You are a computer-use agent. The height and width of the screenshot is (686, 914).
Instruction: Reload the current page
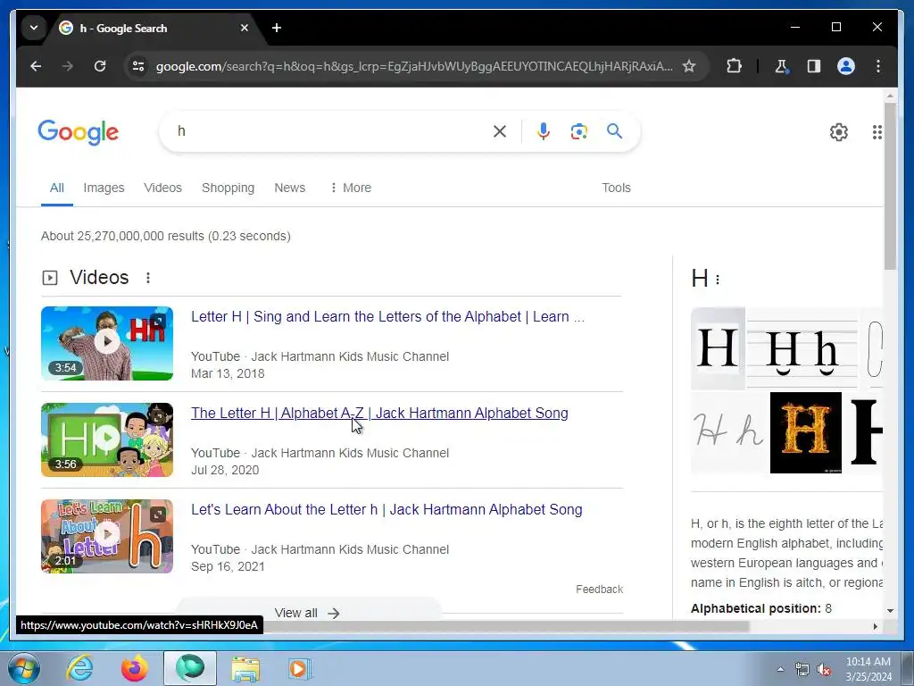(x=100, y=66)
